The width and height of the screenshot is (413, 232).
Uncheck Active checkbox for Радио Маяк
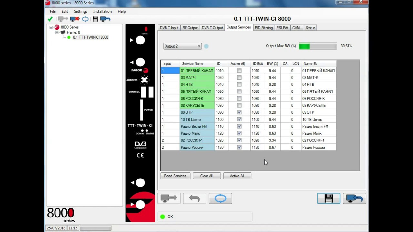coord(239,133)
